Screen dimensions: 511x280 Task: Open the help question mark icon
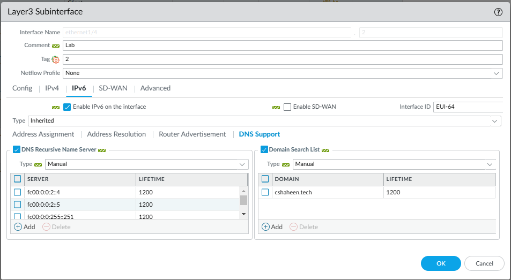(498, 12)
